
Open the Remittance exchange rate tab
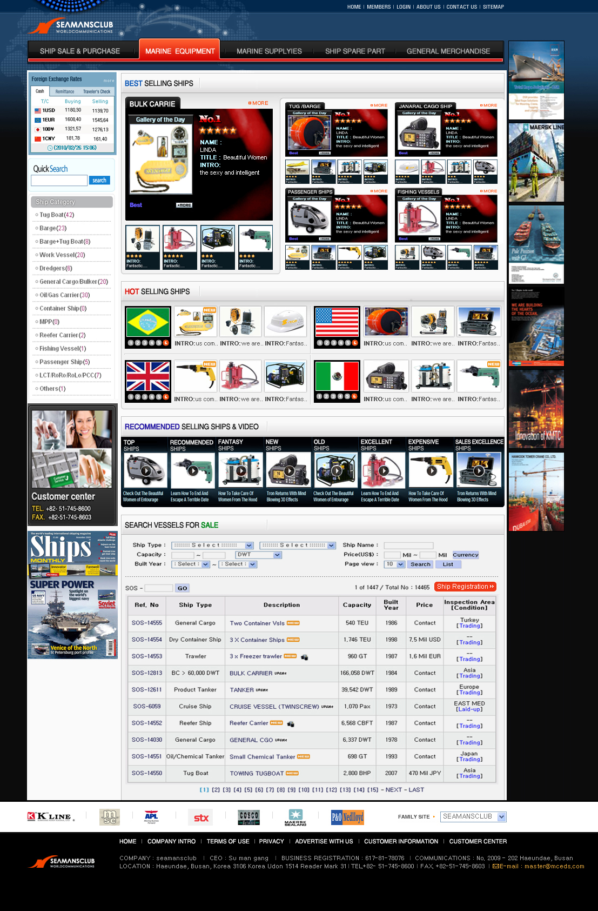pos(65,92)
